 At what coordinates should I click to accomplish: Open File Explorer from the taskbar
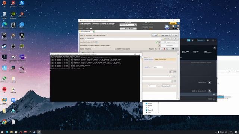click(x=12, y=132)
